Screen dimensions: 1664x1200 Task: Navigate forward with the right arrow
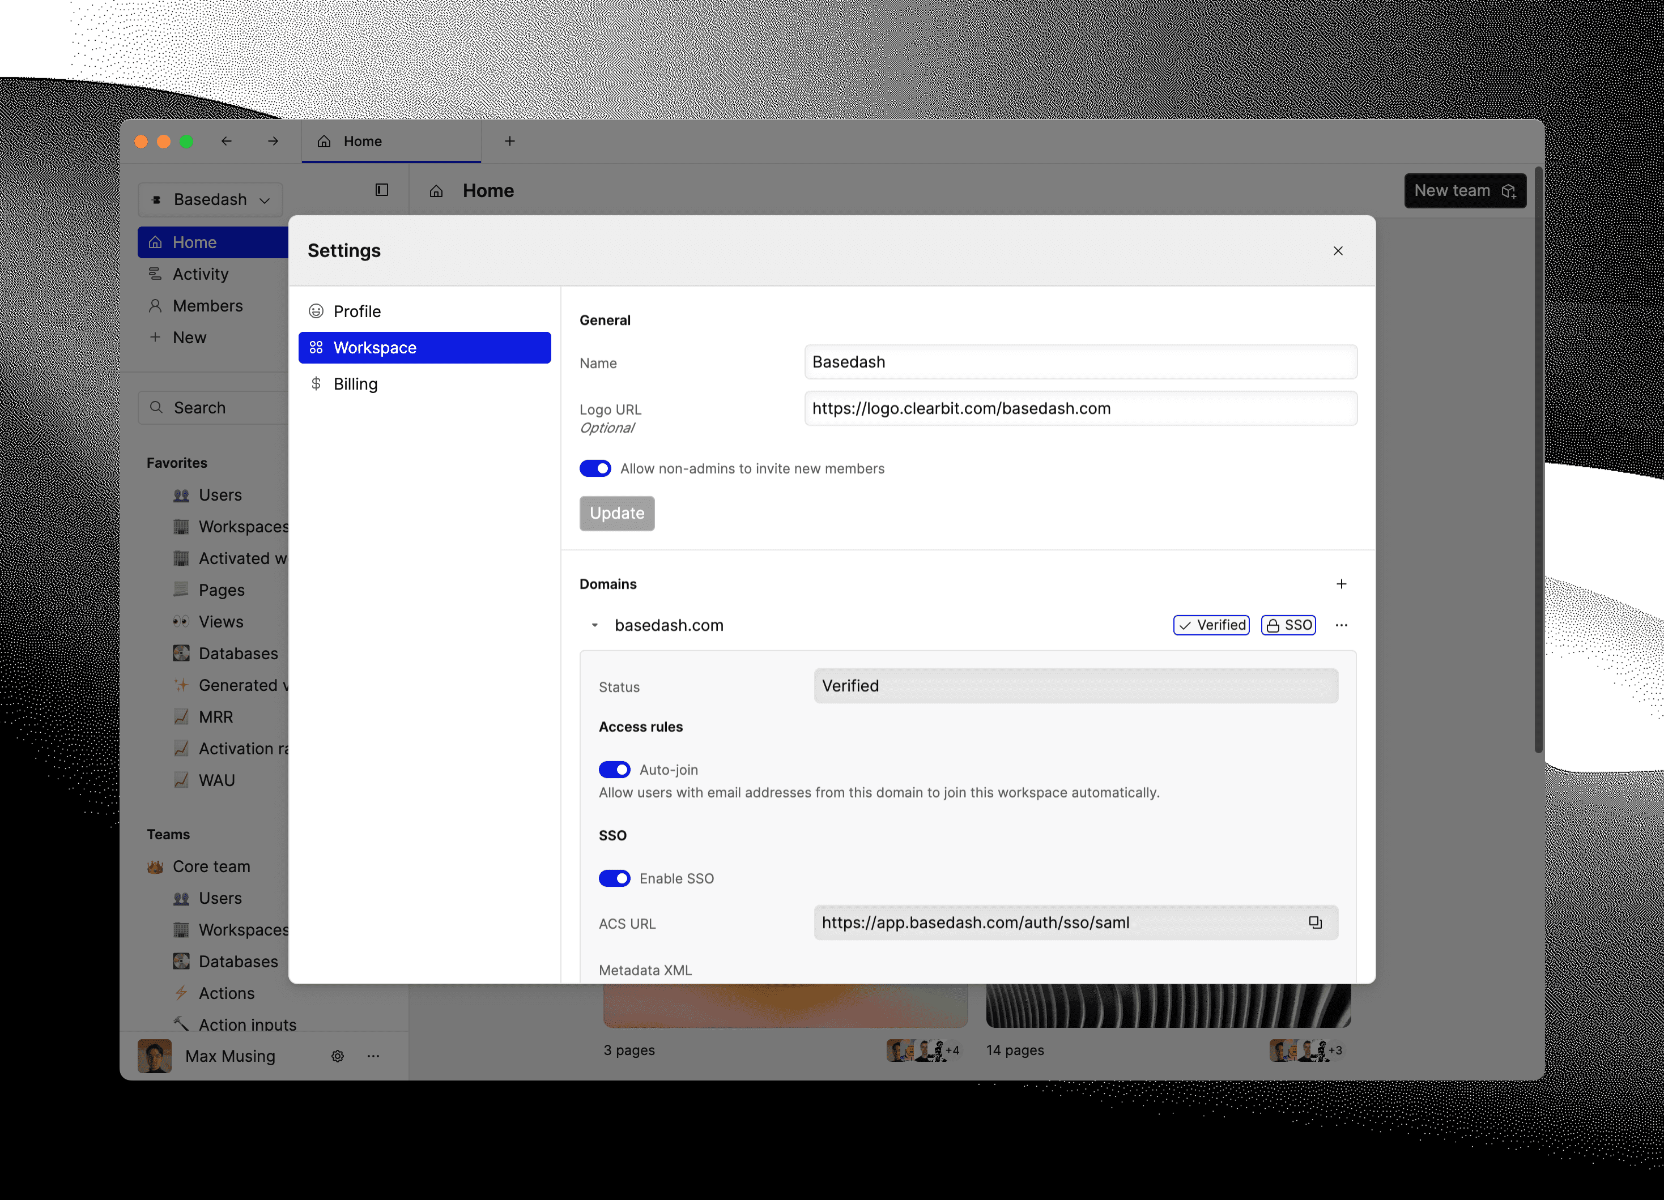click(x=273, y=141)
